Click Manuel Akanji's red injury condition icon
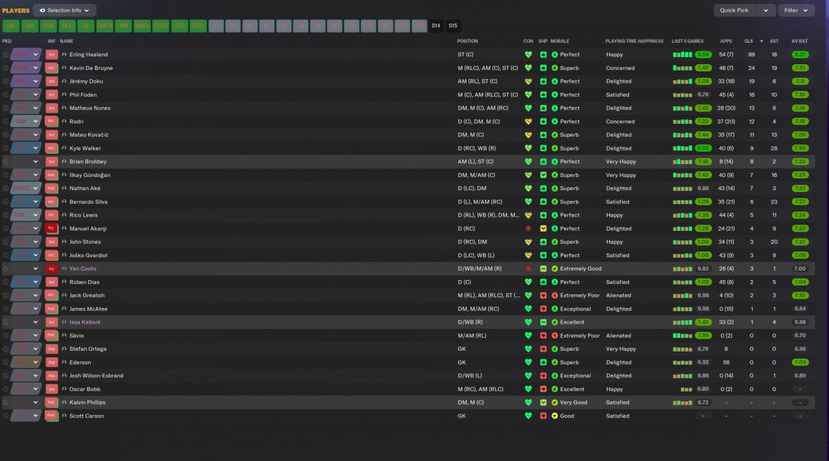The image size is (829, 461). pyautogui.click(x=528, y=228)
